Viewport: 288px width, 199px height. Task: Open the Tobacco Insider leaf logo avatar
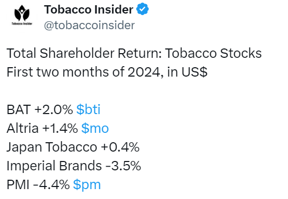(x=22, y=15)
